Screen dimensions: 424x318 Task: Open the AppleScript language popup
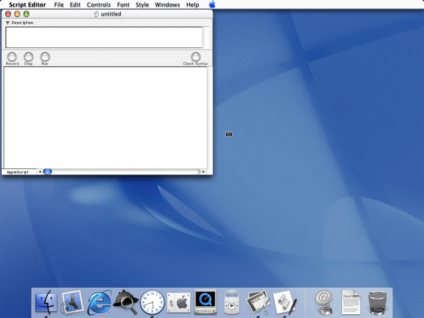pos(19,172)
